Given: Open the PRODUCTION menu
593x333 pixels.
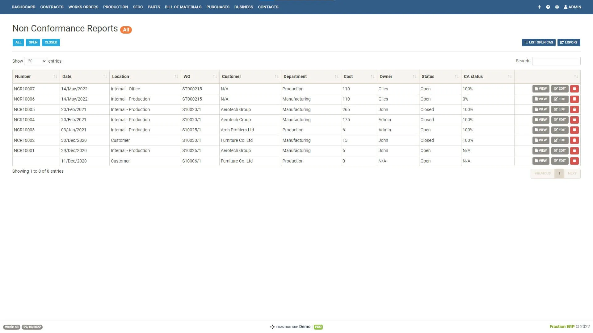Looking at the screenshot, I should click(116, 7).
